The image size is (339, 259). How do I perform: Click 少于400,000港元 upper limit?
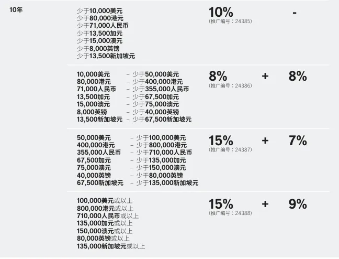[x=157, y=82]
